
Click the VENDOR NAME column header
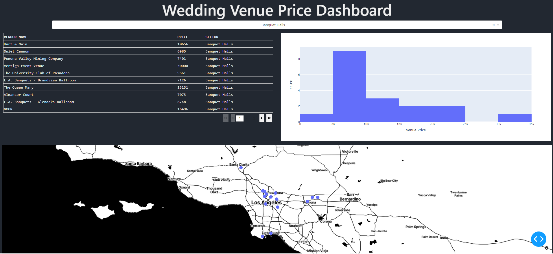coord(90,37)
